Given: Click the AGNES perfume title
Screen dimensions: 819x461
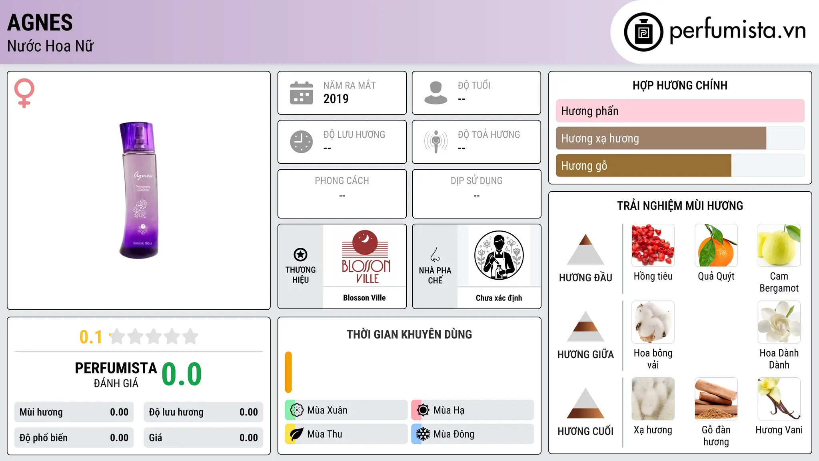Looking at the screenshot, I should click(40, 22).
